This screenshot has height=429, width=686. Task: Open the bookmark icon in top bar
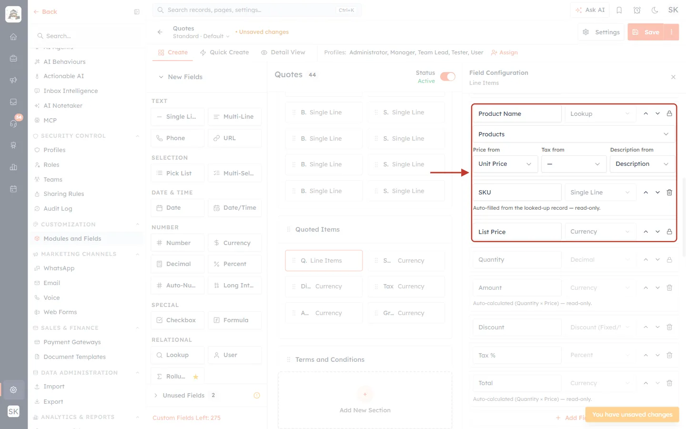coord(619,10)
